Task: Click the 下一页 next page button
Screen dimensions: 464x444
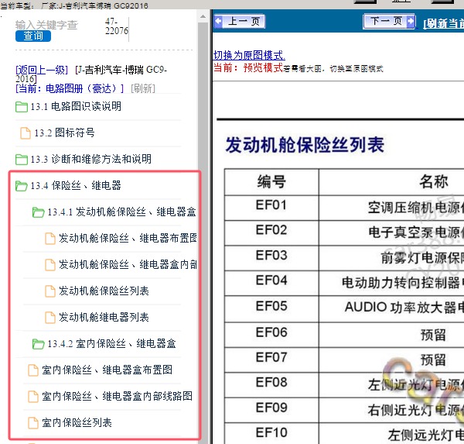Action: (x=389, y=22)
